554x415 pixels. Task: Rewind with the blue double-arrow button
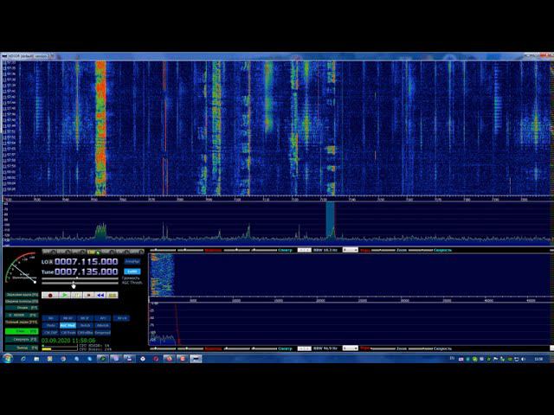pyautogui.click(x=100, y=295)
